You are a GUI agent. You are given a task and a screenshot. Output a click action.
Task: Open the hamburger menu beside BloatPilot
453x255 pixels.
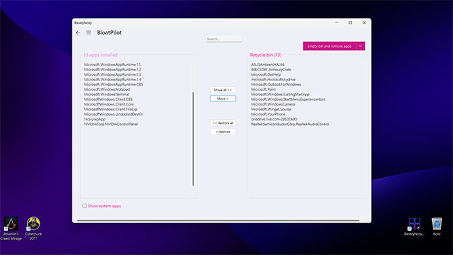[x=89, y=32]
